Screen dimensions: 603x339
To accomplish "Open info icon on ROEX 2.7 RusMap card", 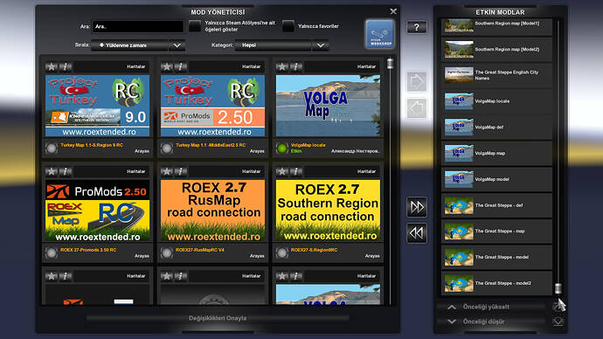I will (x=180, y=171).
